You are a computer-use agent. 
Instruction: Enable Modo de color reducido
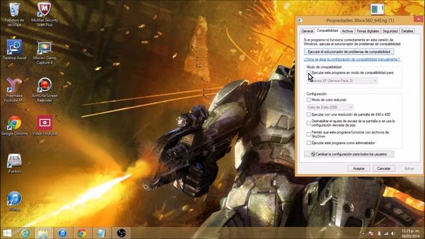[x=308, y=100]
